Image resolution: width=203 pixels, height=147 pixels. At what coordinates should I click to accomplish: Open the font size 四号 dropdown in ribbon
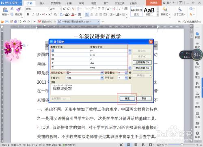pyautogui.click(x=60, y=9)
